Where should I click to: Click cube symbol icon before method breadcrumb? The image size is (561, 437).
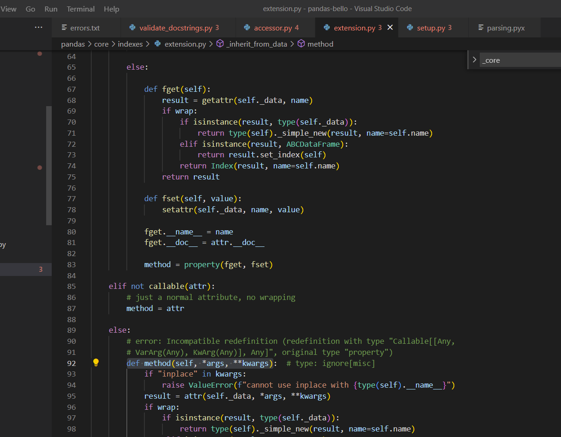point(301,44)
